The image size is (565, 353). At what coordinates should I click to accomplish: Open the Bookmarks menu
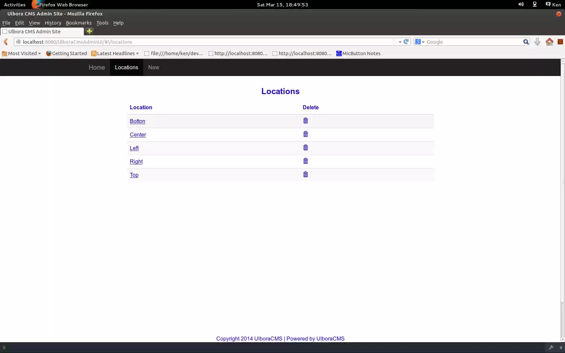click(x=78, y=23)
